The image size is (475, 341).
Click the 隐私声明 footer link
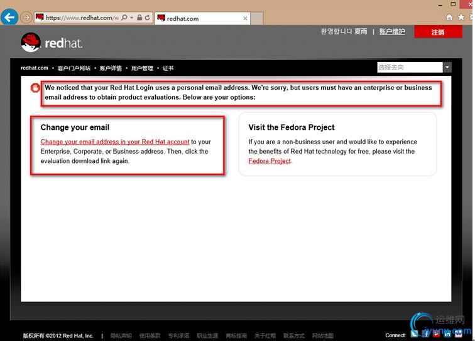121,335
